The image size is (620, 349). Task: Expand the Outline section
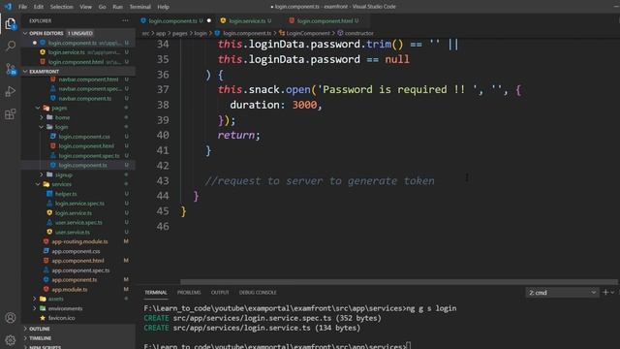[x=25, y=329]
